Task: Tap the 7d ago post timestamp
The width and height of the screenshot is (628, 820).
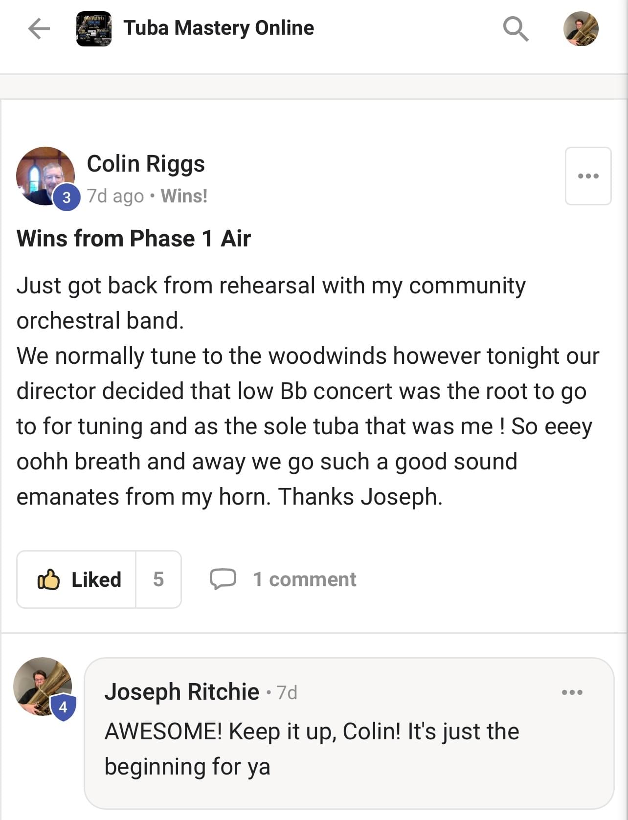Action: coord(115,196)
